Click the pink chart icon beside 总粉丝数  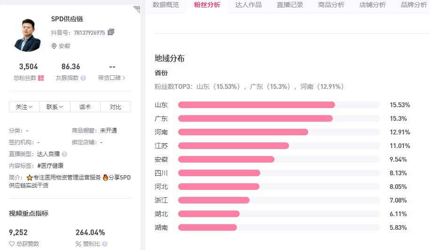[41, 78]
